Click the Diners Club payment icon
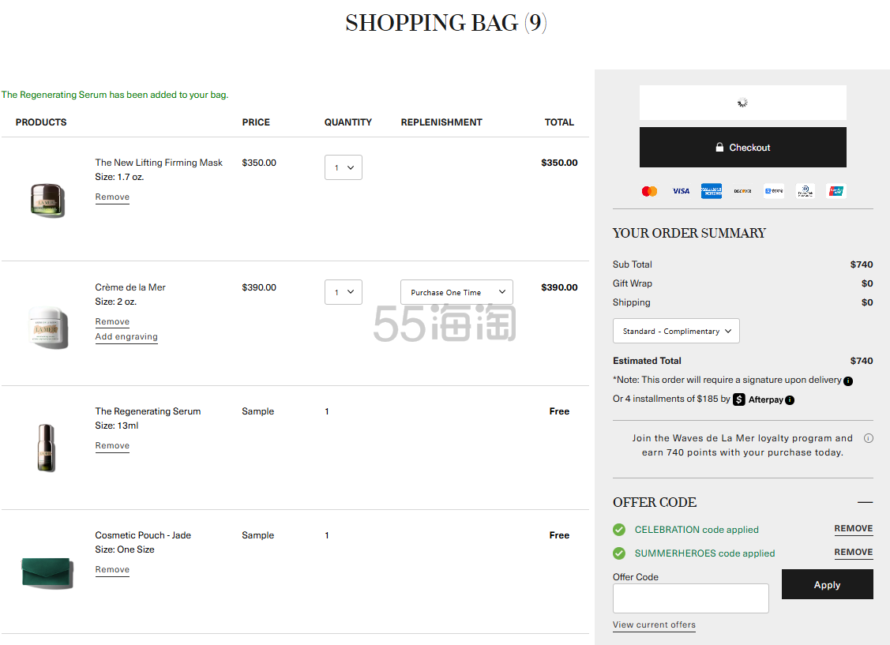This screenshot has height=645, width=890. click(x=805, y=191)
